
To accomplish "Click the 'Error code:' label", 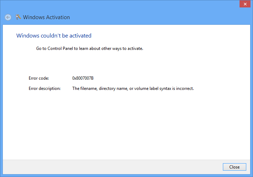I will coord(39,78).
